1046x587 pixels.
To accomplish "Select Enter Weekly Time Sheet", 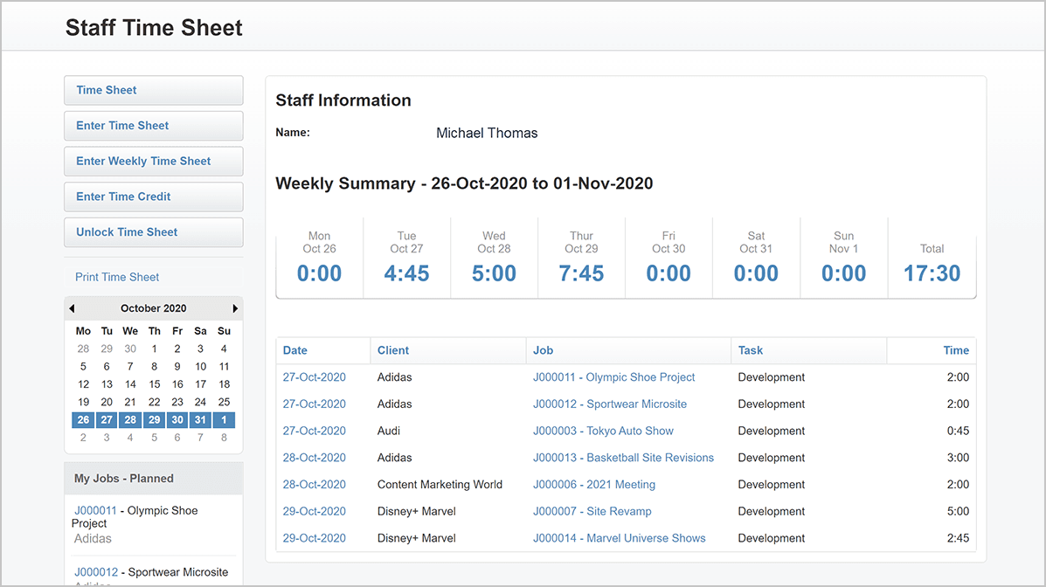I will coord(154,162).
